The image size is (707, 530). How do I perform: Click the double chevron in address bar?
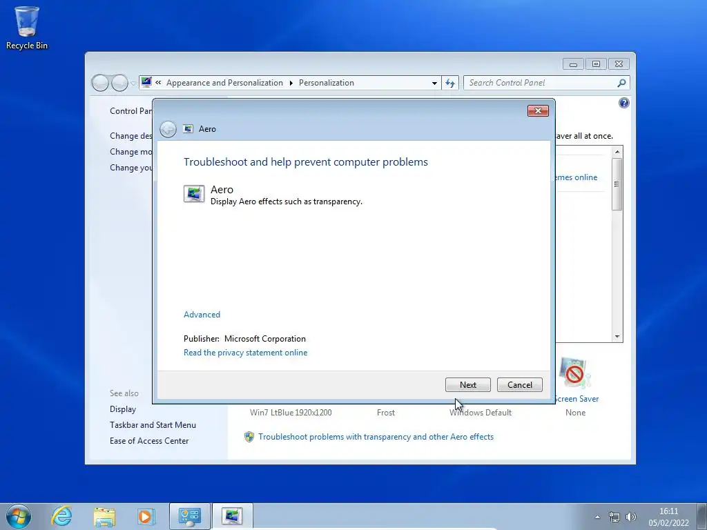tap(158, 83)
